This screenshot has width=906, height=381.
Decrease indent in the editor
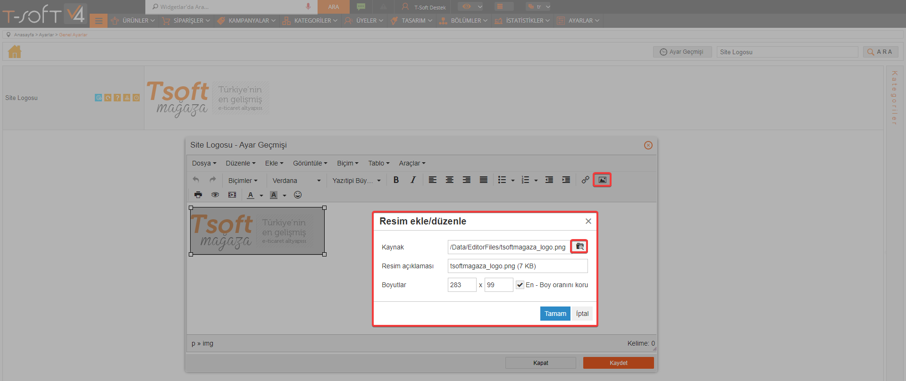[x=549, y=180]
